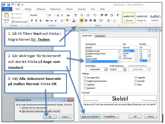Screen dimensions: 165x124
Task: Click Avbryt in Microsoft Word dialog
Action: point(65,117)
